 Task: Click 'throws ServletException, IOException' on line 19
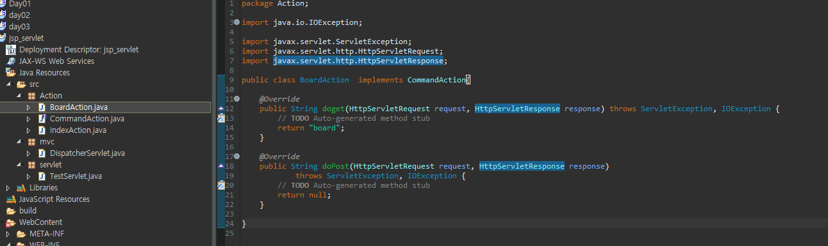[x=376, y=176]
